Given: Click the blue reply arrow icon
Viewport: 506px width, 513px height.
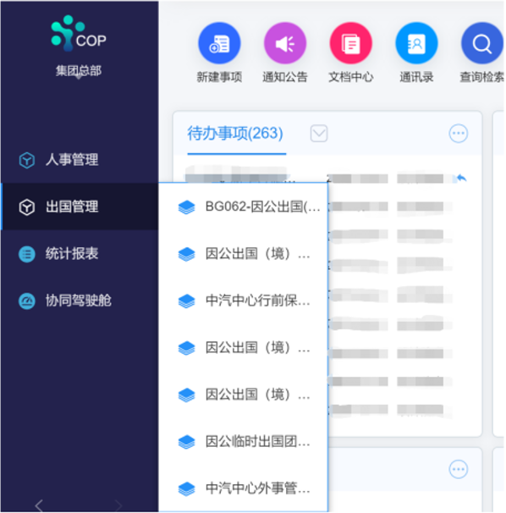Looking at the screenshot, I should [461, 179].
